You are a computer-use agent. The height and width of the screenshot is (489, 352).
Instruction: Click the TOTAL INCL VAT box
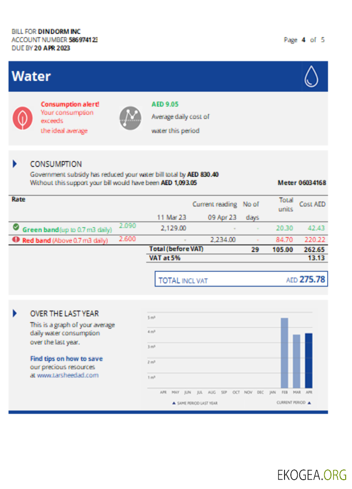pyautogui.click(x=241, y=279)
